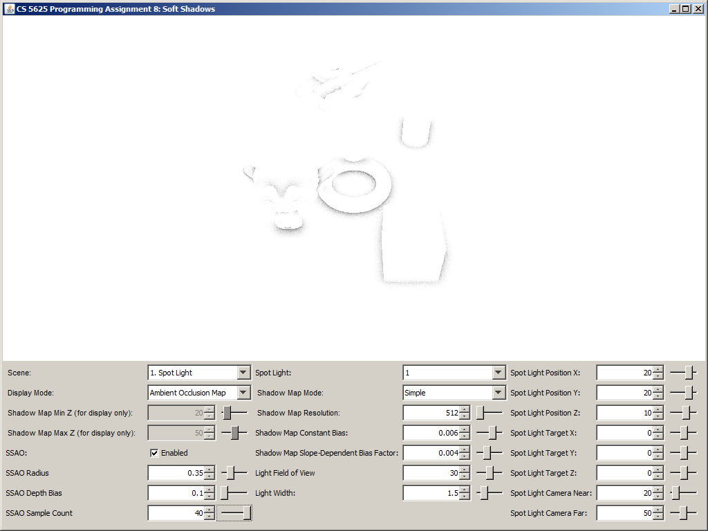Increase Spot Light Position Z value
Screen dimensions: 708x531
coord(658,410)
